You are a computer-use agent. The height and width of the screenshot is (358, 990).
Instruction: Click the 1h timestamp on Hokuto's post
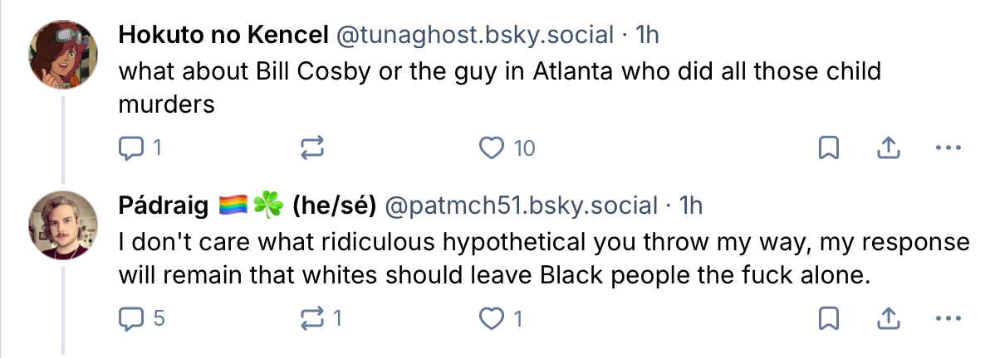pyautogui.click(x=645, y=36)
